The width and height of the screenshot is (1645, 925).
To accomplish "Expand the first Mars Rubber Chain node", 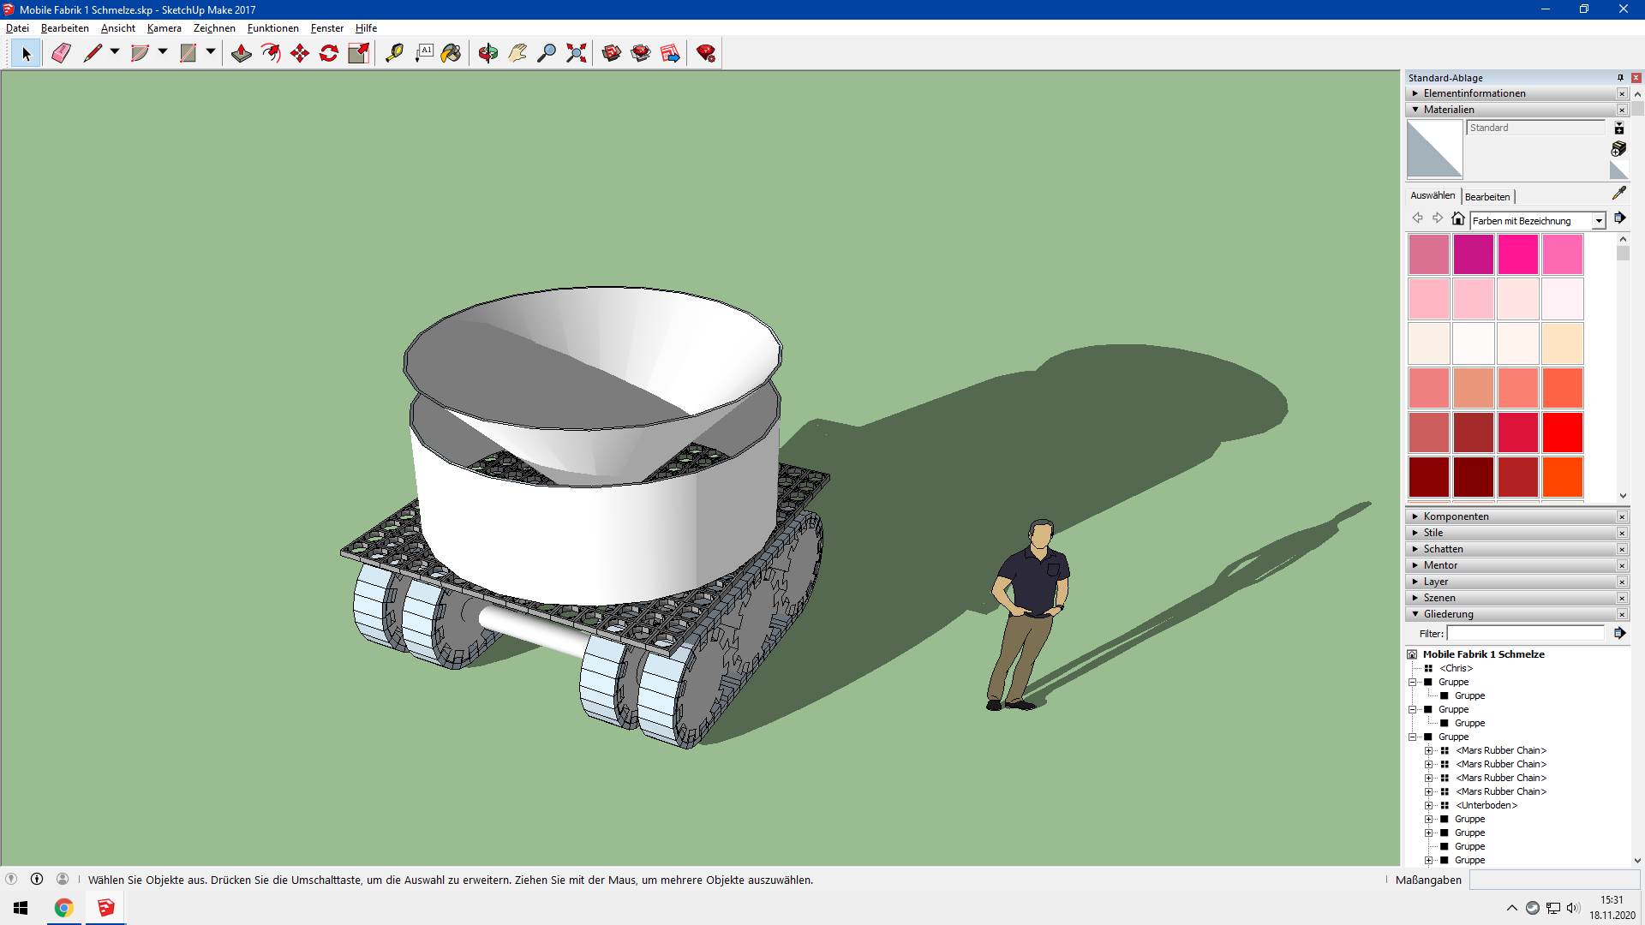I will [x=1429, y=750].
